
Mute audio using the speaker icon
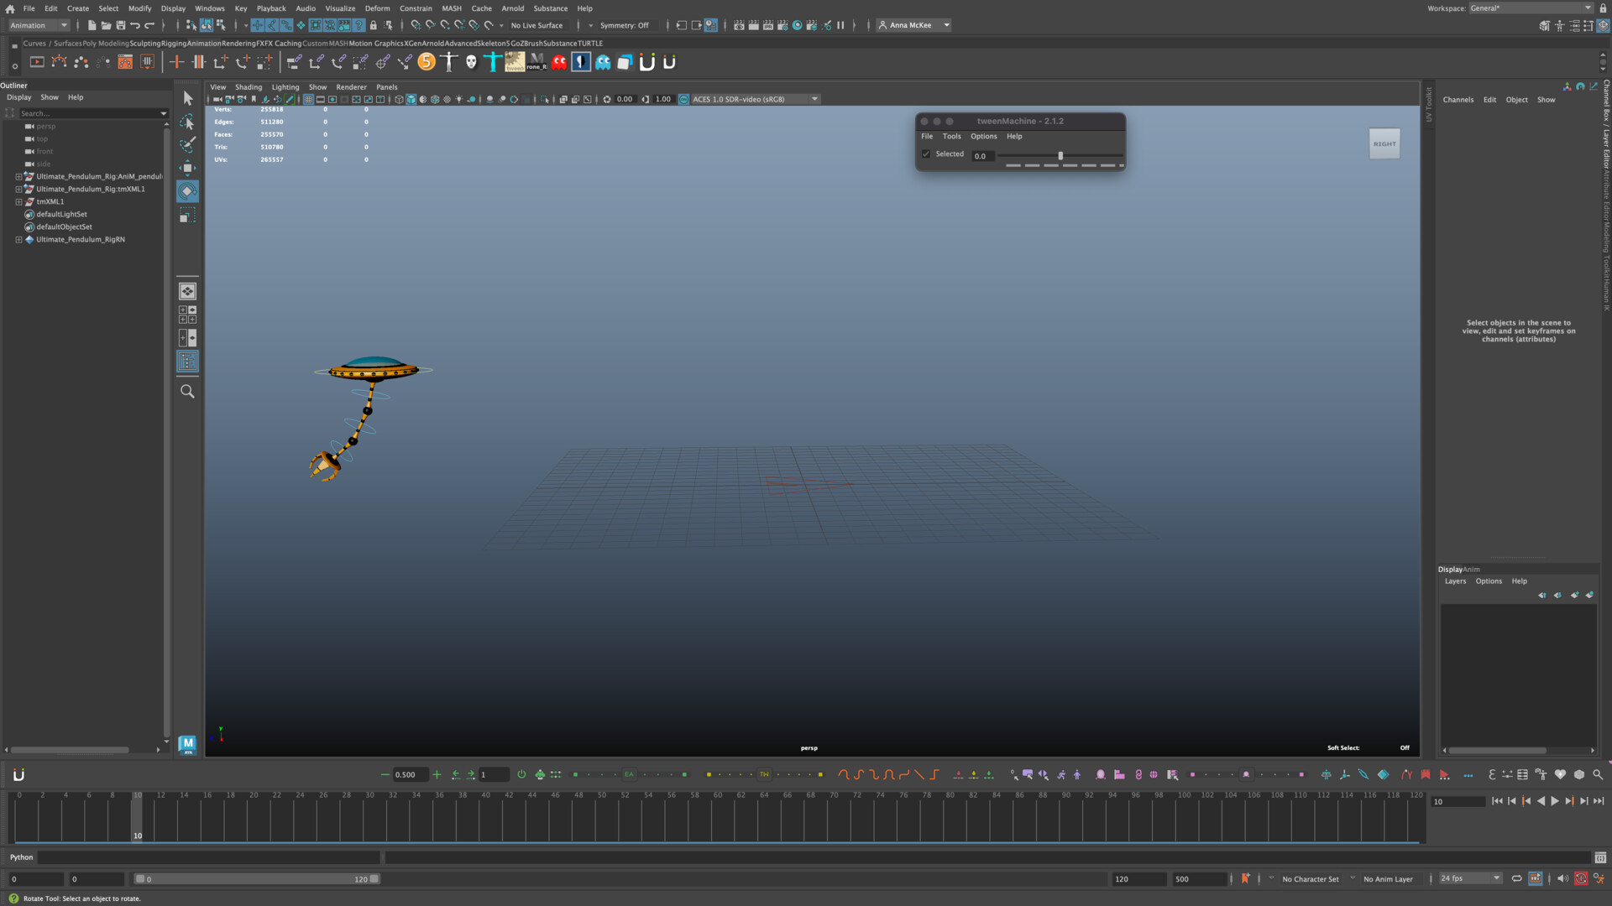(x=1562, y=878)
